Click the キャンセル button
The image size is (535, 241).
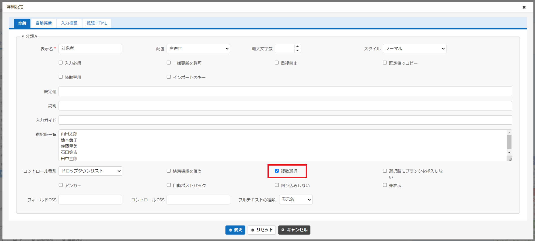(294, 230)
